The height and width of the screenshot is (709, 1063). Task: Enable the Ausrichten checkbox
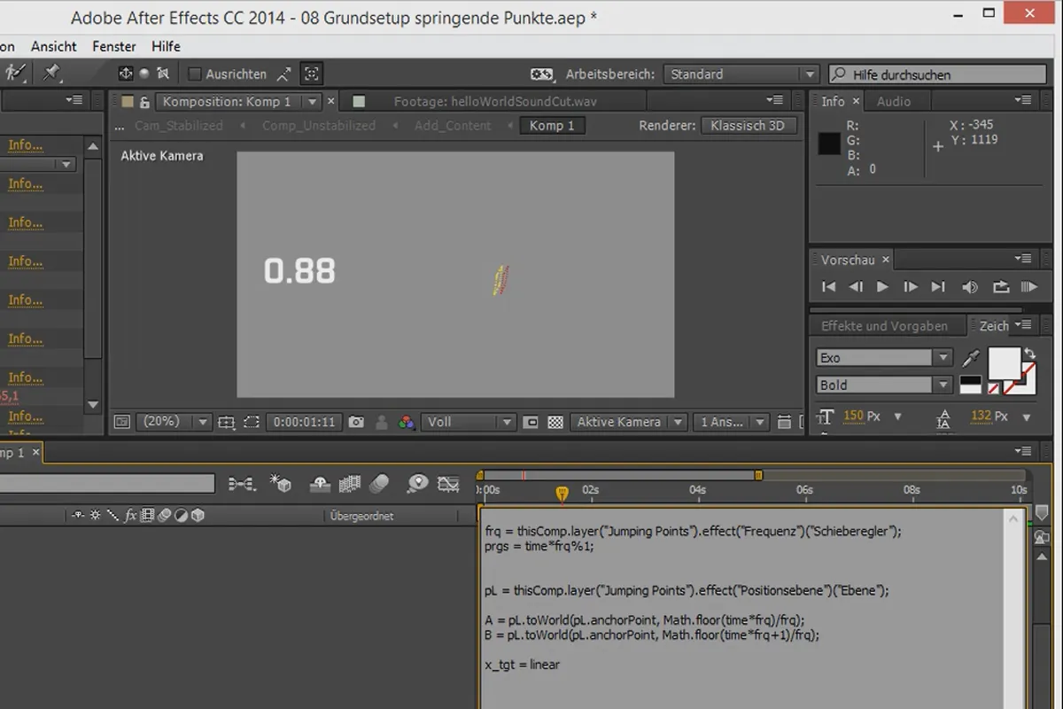pos(196,74)
